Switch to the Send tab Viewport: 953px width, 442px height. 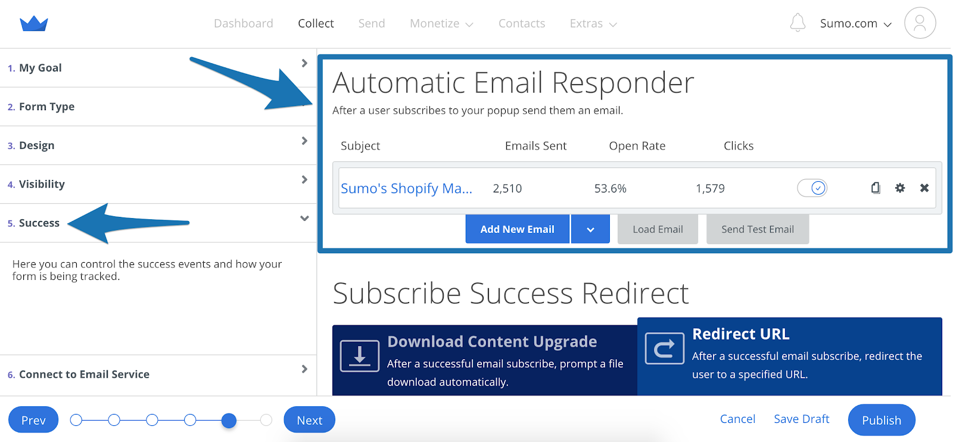372,23
